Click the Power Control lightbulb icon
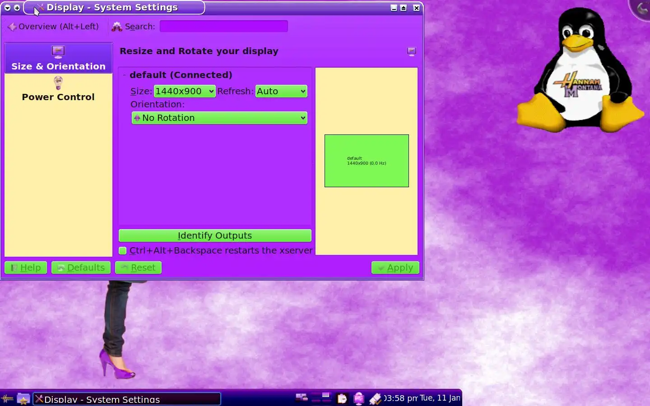 (x=58, y=83)
